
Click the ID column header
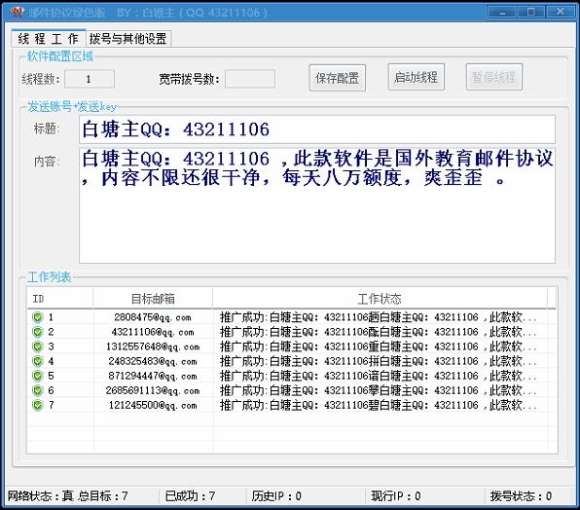pos(59,298)
